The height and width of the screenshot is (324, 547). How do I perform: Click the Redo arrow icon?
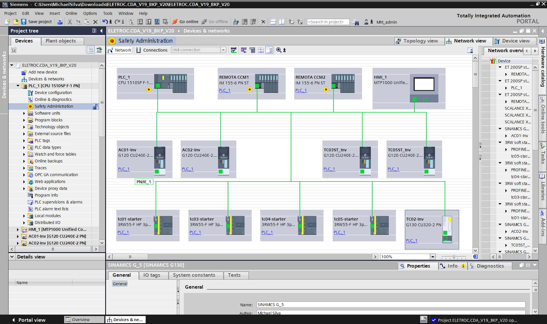click(x=117, y=22)
